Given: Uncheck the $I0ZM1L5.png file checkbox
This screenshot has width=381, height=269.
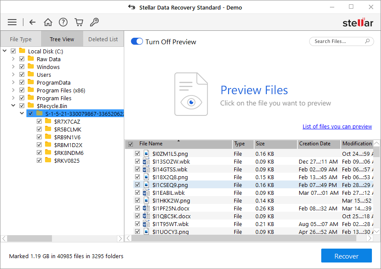Looking at the screenshot, I should click(137, 154).
